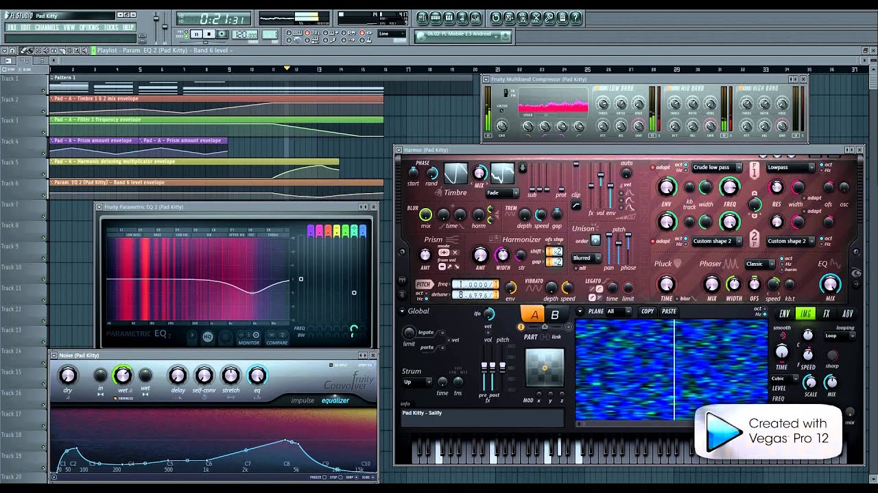This screenshot has width=878, height=493.
Task: Switch to part A in Harmor
Action: click(533, 314)
